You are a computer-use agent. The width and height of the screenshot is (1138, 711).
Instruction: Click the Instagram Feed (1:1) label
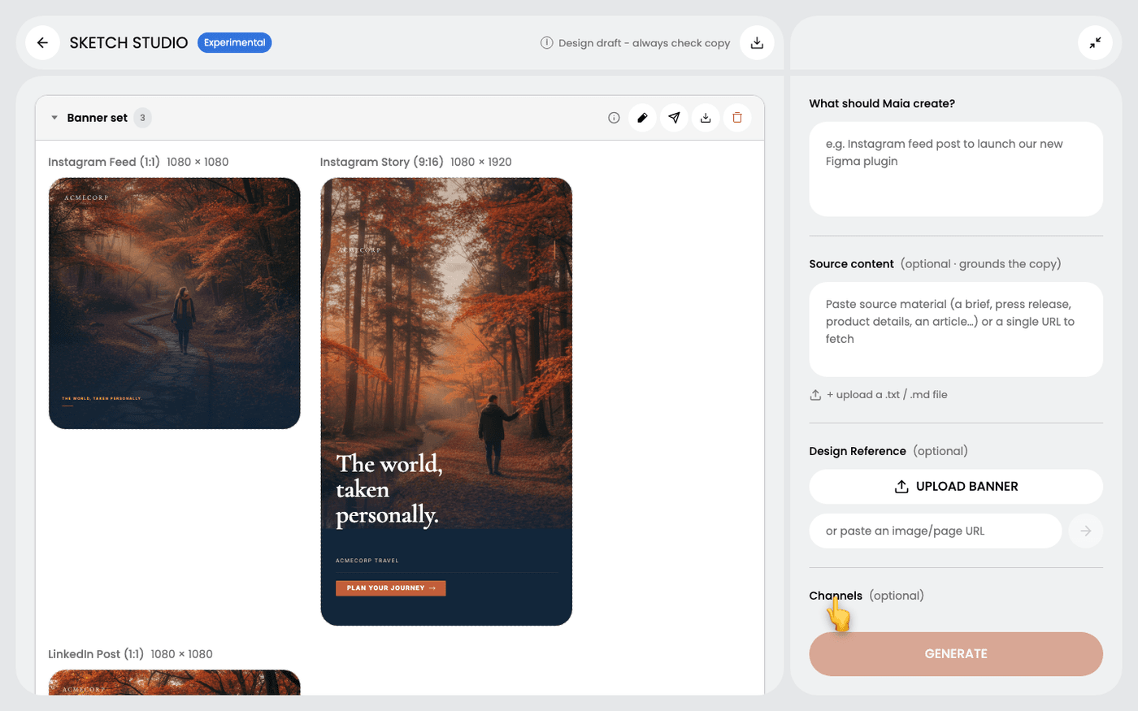[x=104, y=162]
